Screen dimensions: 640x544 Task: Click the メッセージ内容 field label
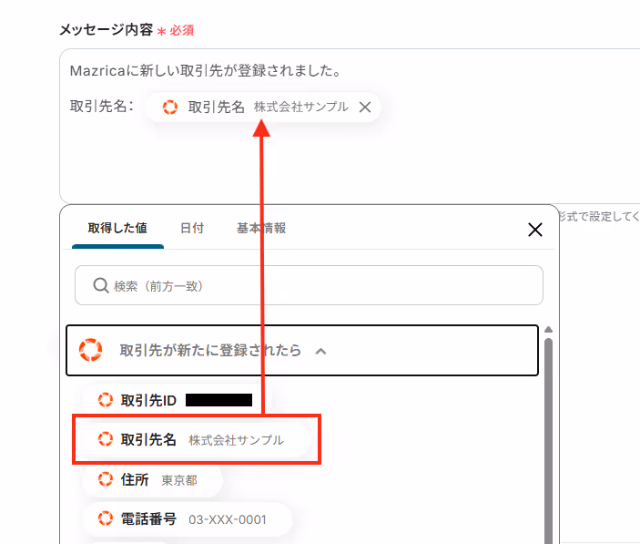click(x=107, y=30)
